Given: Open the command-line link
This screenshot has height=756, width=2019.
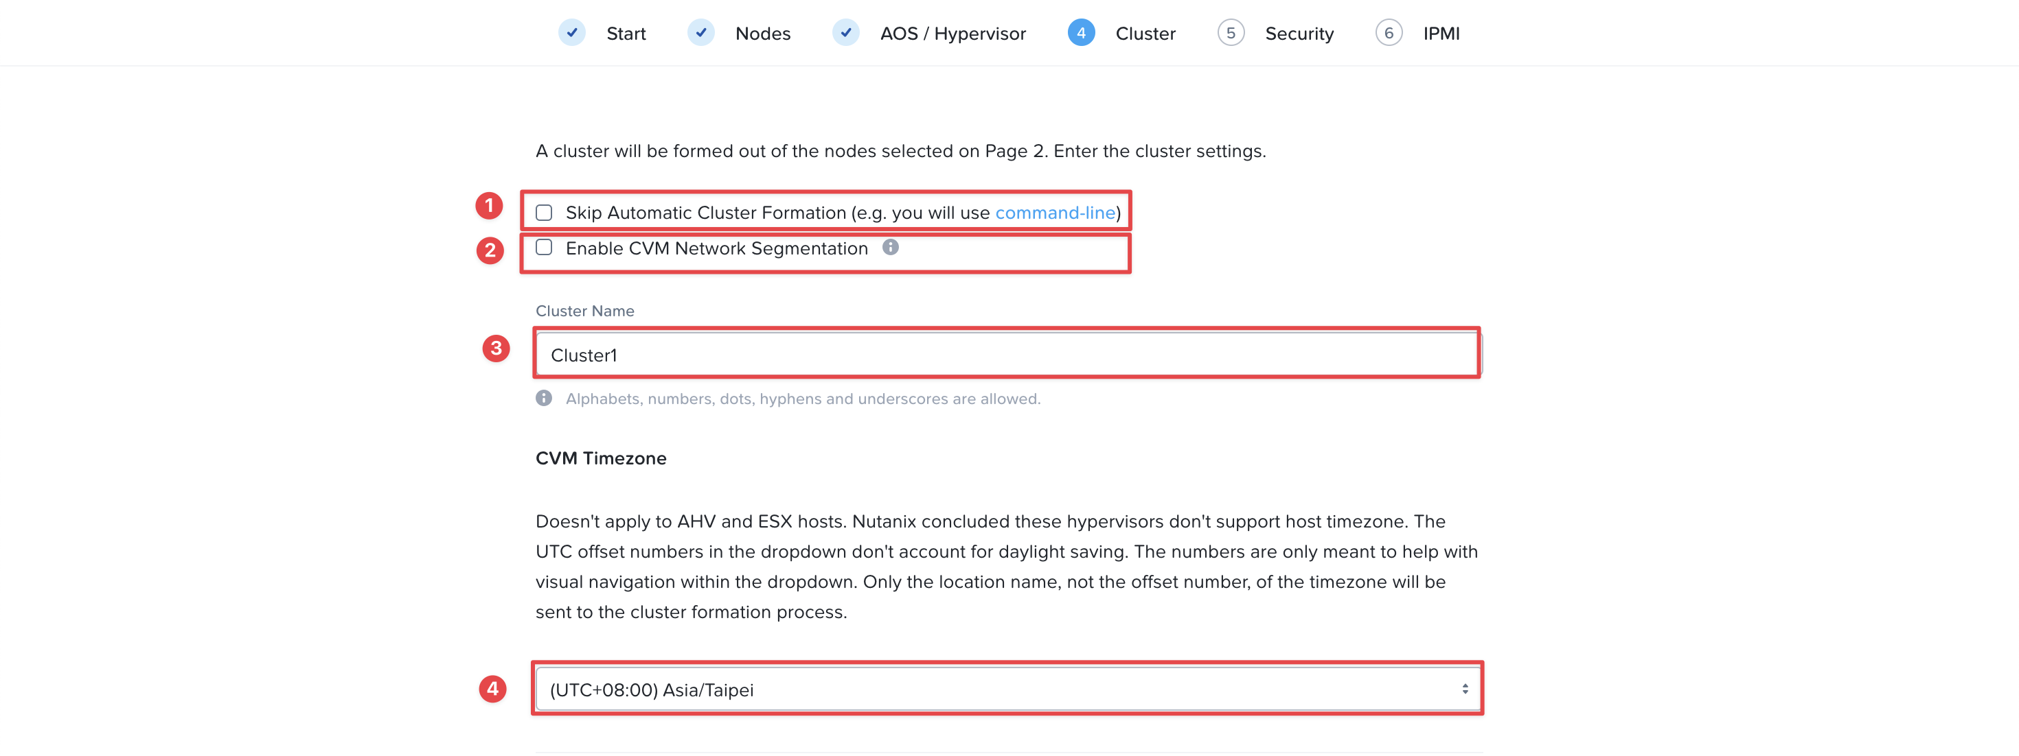Looking at the screenshot, I should point(1055,213).
